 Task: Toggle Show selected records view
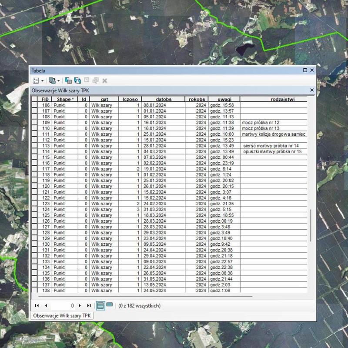click(109, 305)
